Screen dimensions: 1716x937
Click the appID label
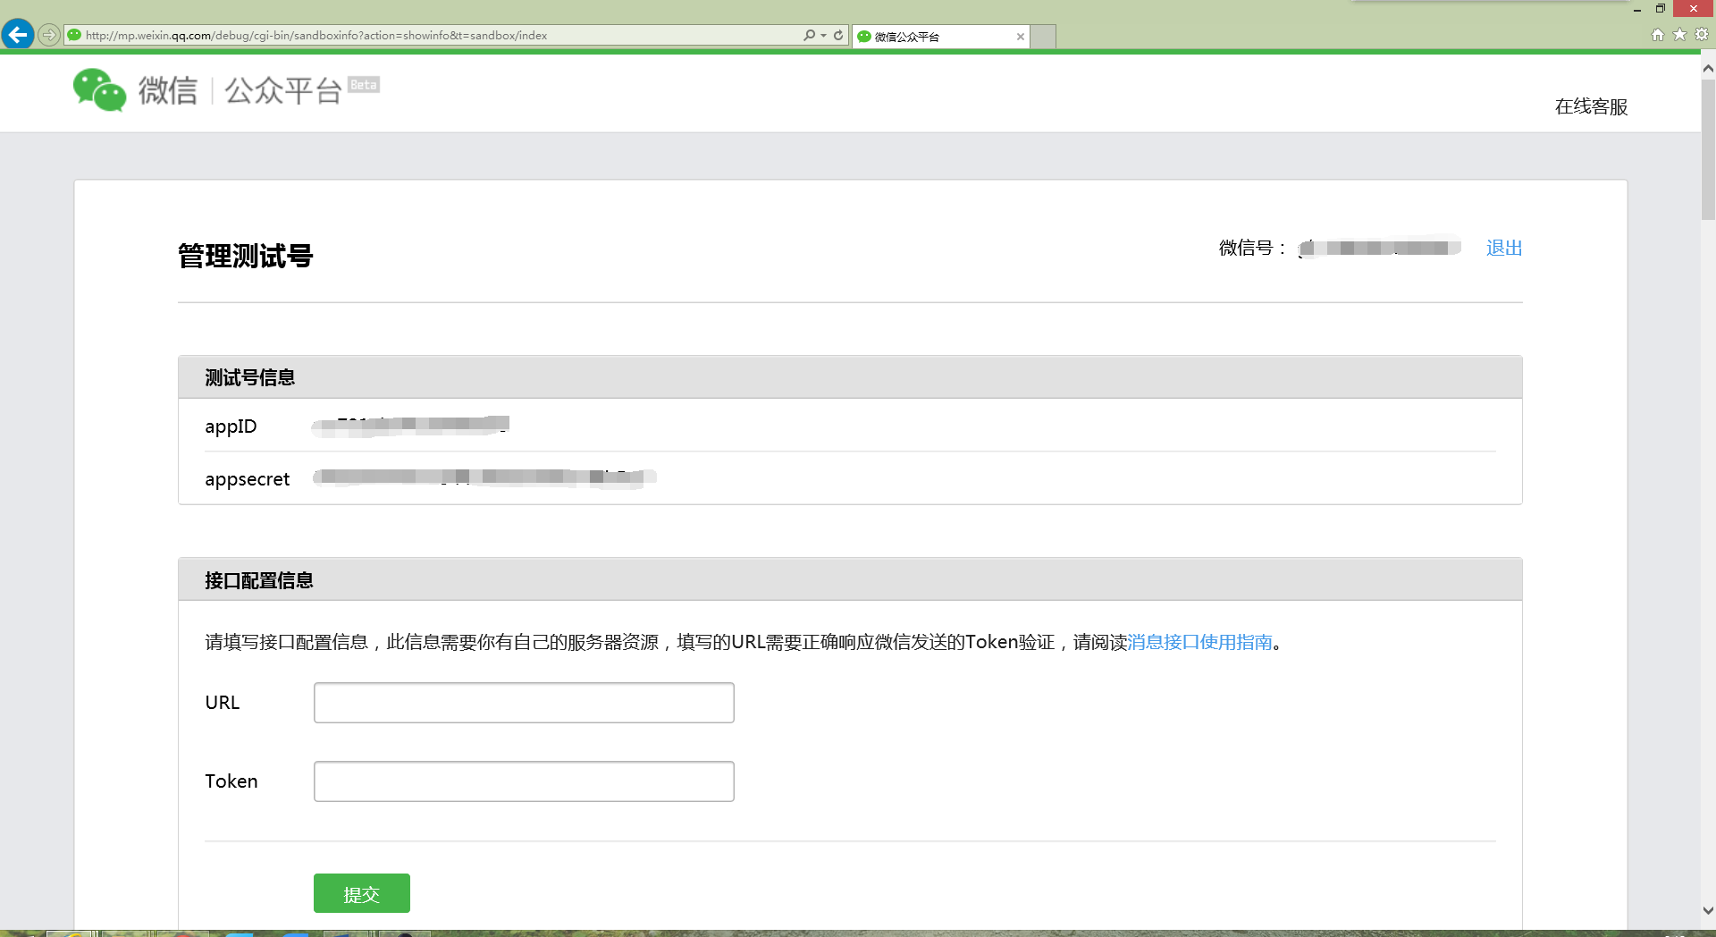pos(231,426)
